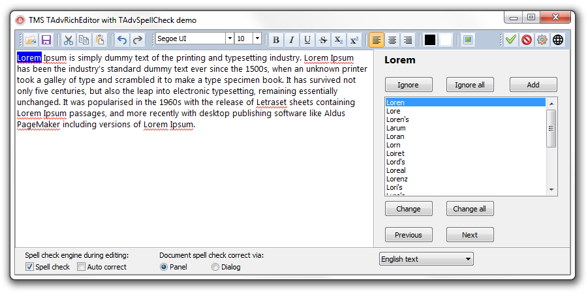Expand the font size dropdown
The width and height of the screenshot is (588, 293).
click(x=257, y=39)
